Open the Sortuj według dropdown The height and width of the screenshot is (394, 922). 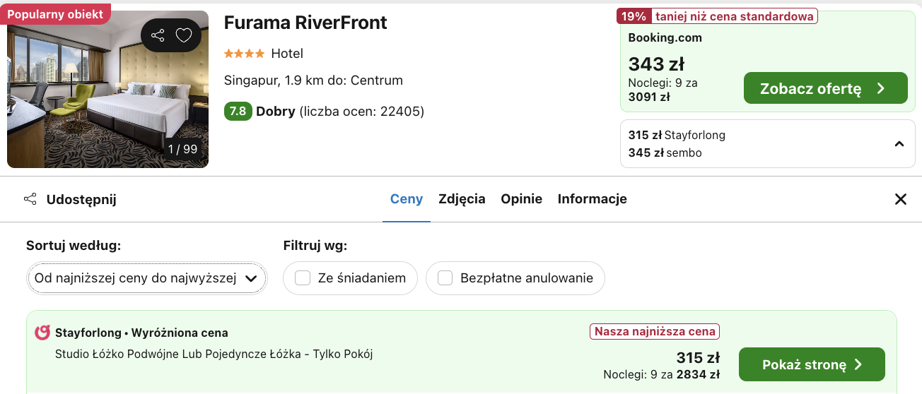[x=146, y=278]
